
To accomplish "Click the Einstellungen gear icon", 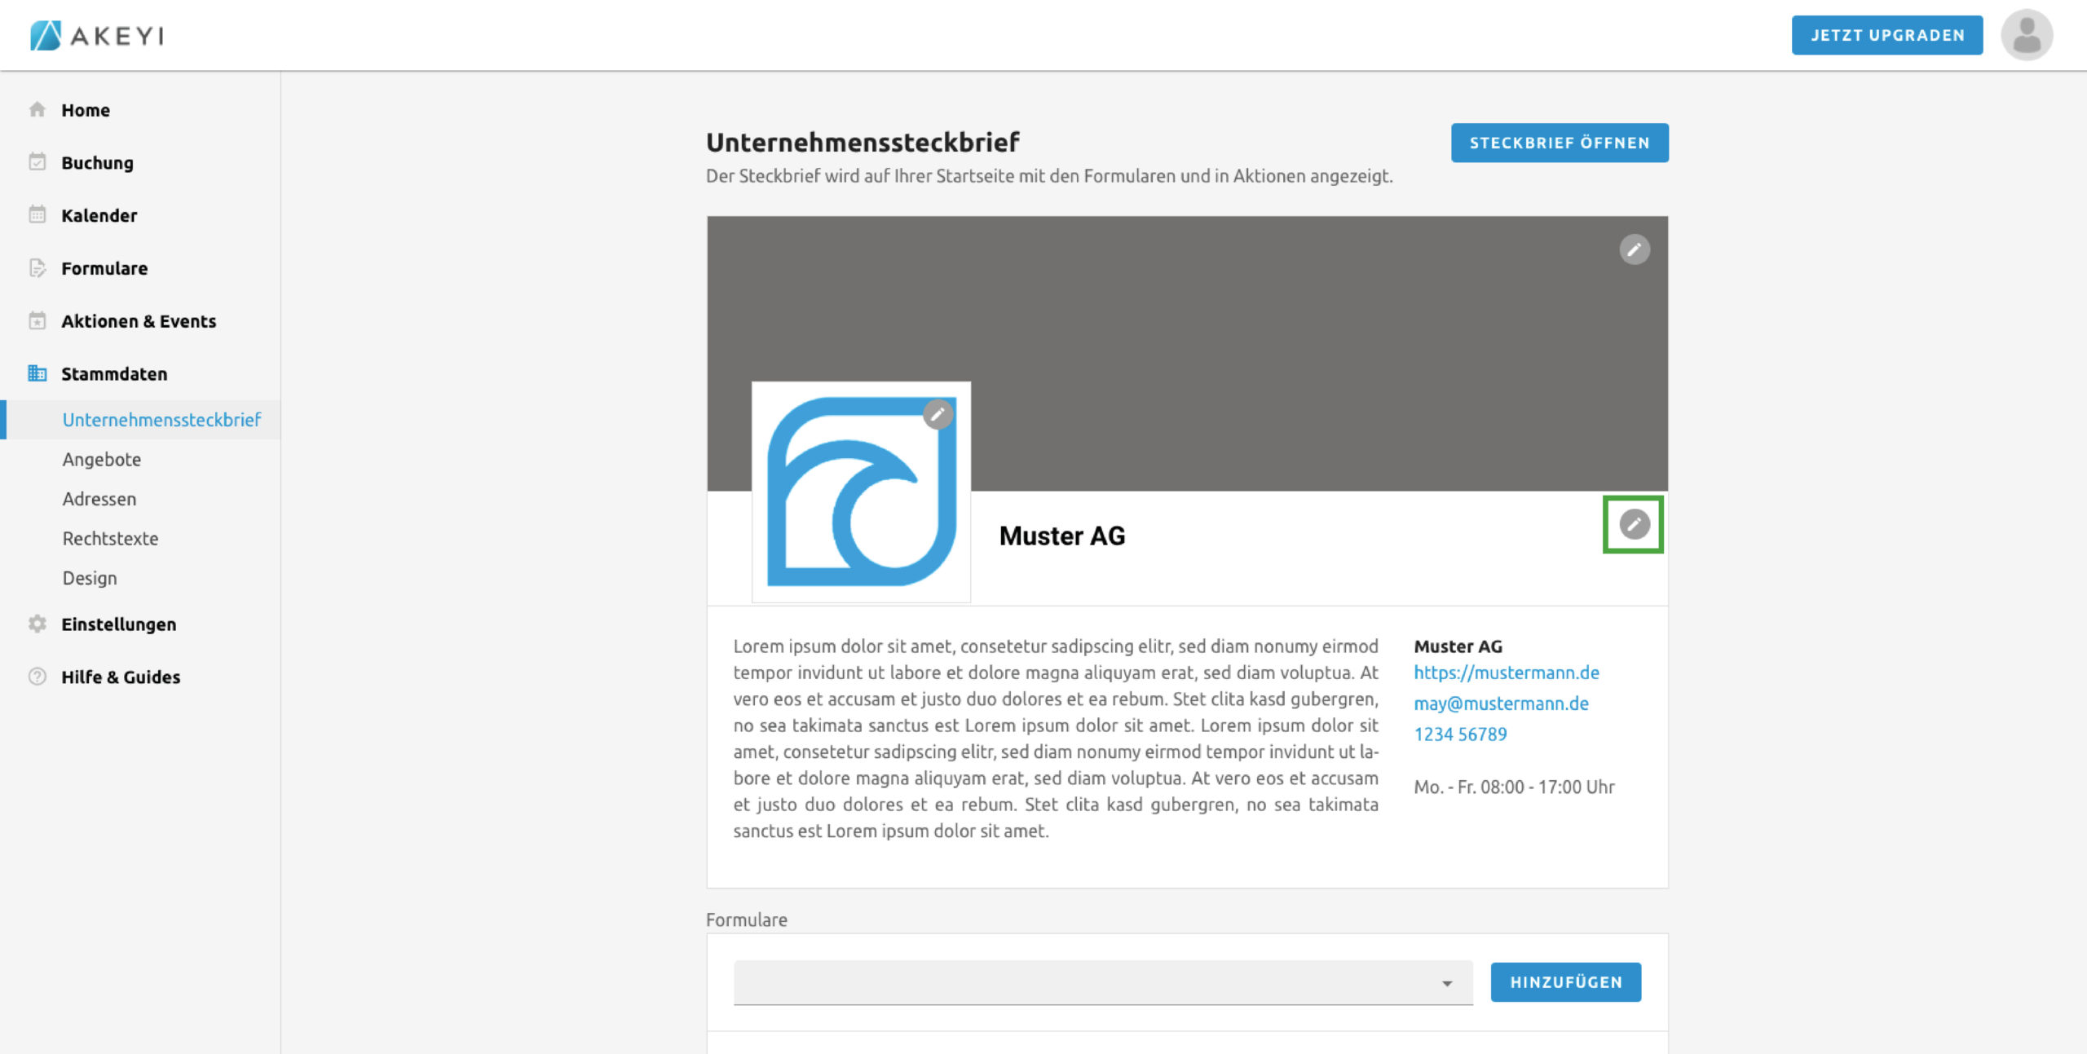I will 38,624.
